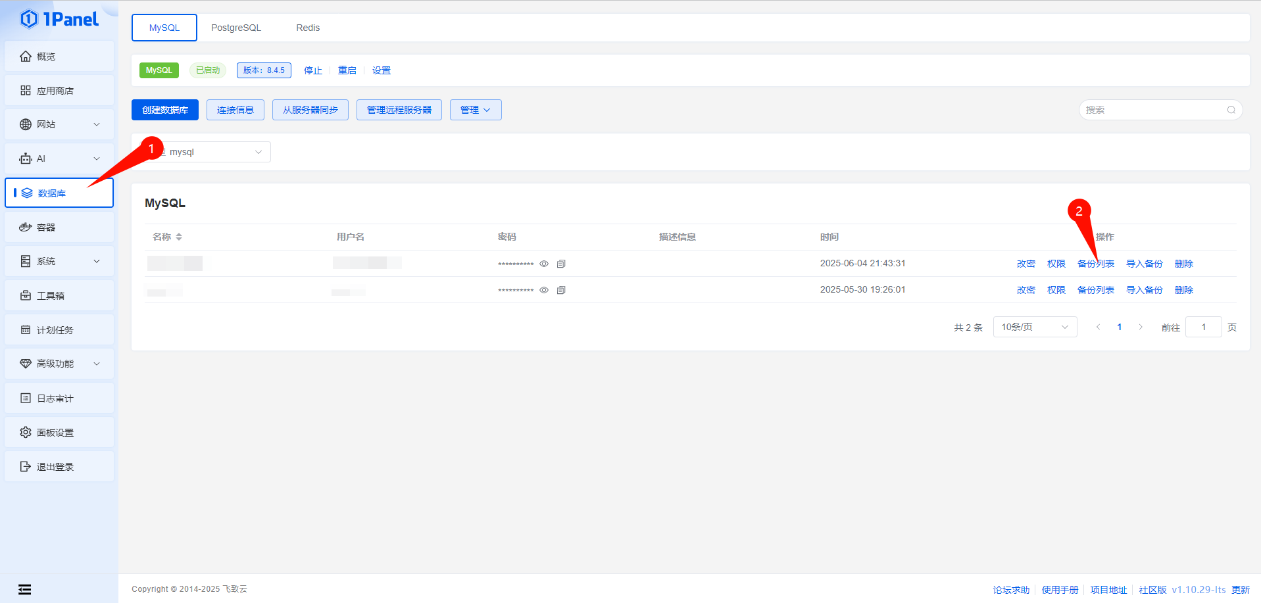
Task: Open the mysql database selector dropdown
Action: coord(214,152)
